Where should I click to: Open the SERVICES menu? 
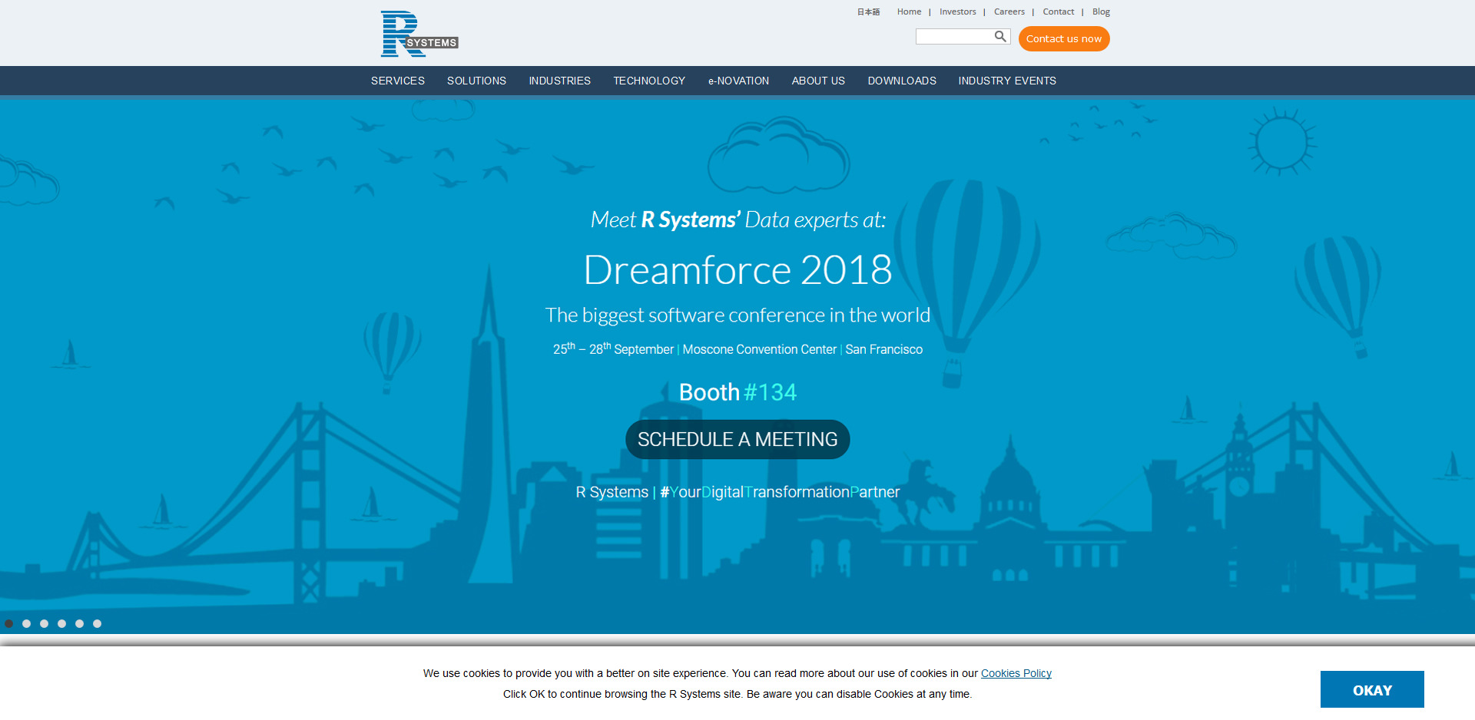397,81
